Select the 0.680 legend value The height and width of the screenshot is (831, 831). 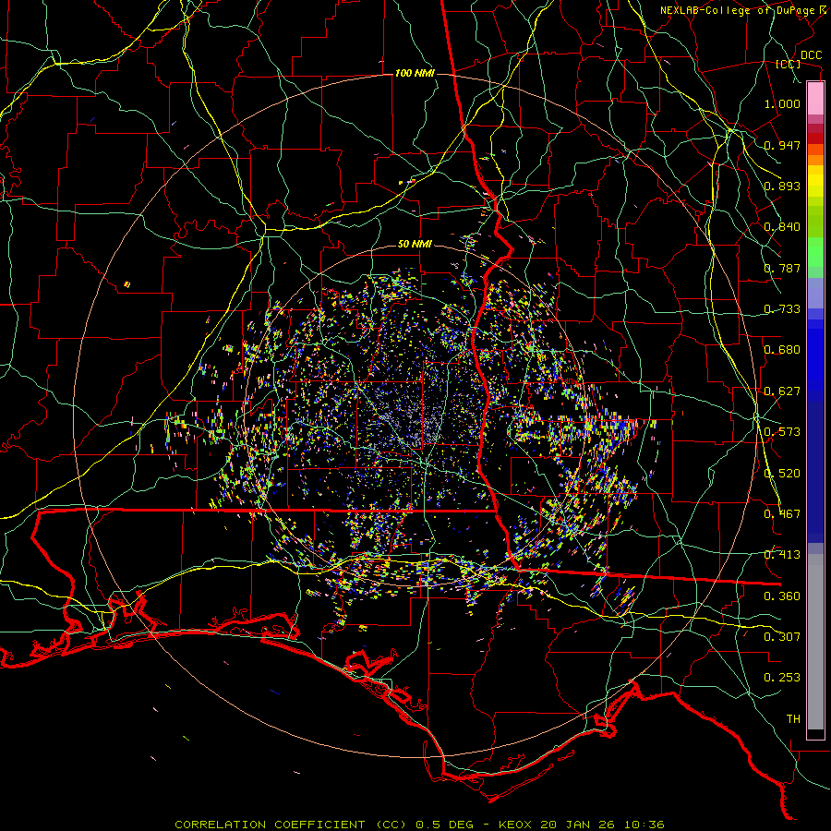(782, 350)
